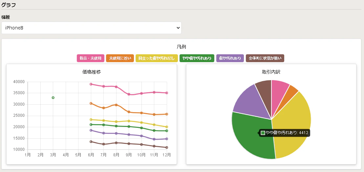Click the orange line point at 8月
Screen dimensions: 364x172
[x=116, y=105]
